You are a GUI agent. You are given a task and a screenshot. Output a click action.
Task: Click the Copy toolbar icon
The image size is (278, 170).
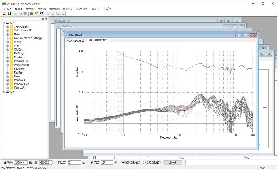[x=20, y=14]
